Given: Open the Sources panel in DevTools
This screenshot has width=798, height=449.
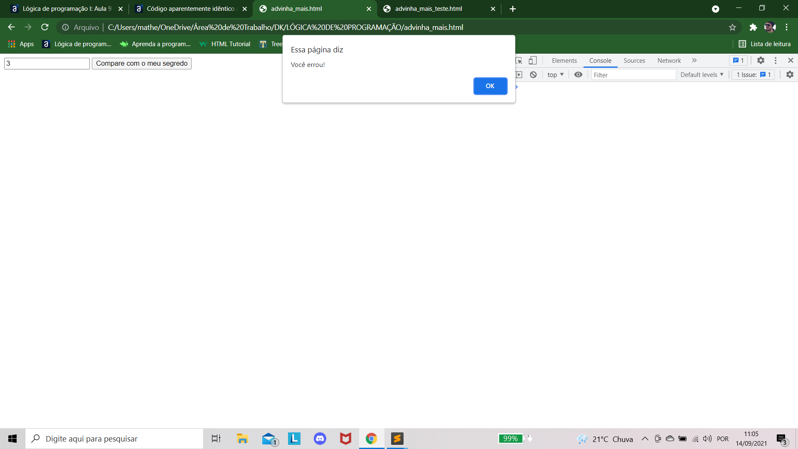Looking at the screenshot, I should point(634,60).
